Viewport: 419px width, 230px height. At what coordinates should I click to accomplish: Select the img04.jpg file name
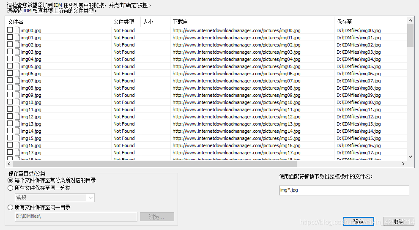31,59
